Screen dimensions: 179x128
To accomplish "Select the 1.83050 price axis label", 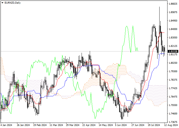I will click(x=173, y=38).
